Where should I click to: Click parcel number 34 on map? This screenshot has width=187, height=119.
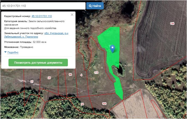click(x=82, y=104)
